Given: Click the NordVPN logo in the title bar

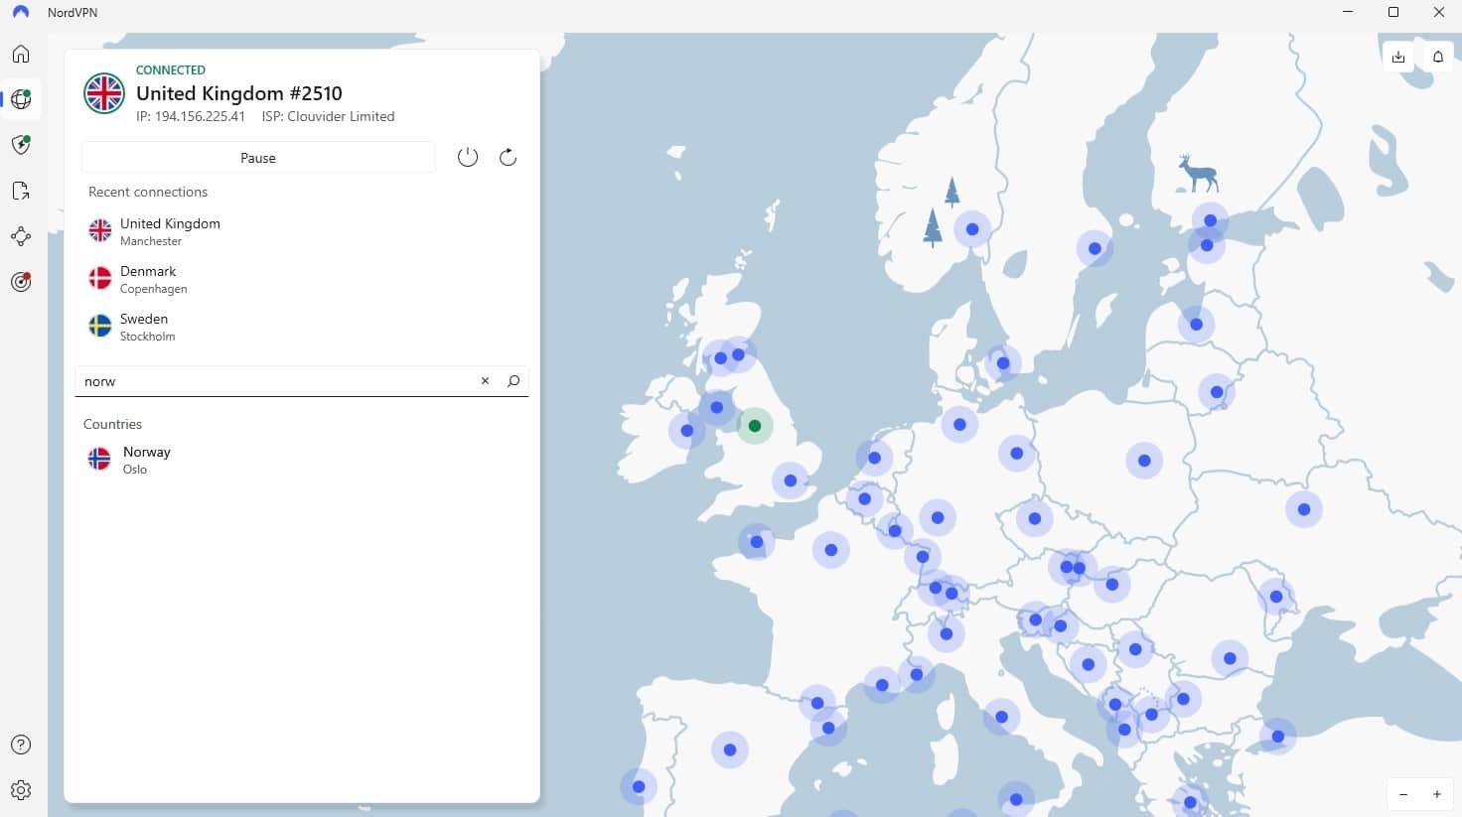Looking at the screenshot, I should pos(21,13).
